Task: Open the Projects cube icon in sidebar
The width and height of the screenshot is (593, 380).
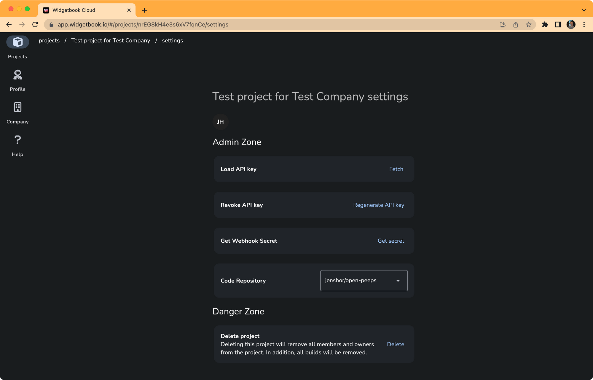Action: (17, 42)
